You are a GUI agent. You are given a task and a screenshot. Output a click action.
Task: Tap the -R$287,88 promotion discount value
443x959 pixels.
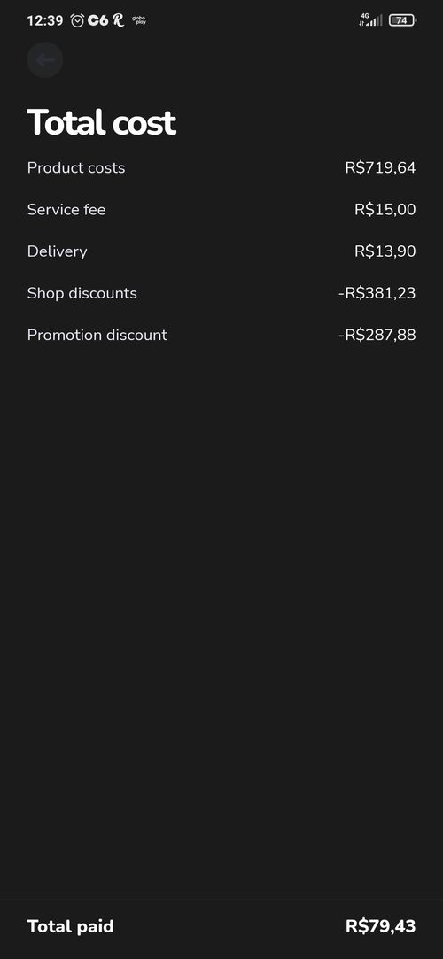377,335
